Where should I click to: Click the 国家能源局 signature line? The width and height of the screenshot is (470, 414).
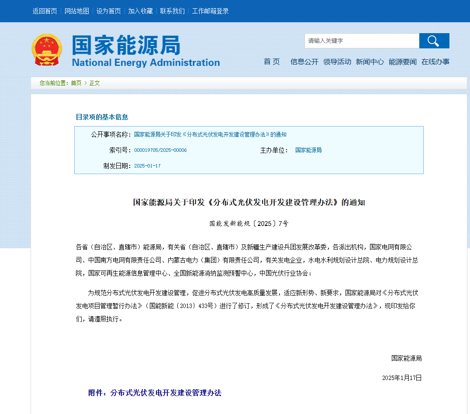(407, 358)
